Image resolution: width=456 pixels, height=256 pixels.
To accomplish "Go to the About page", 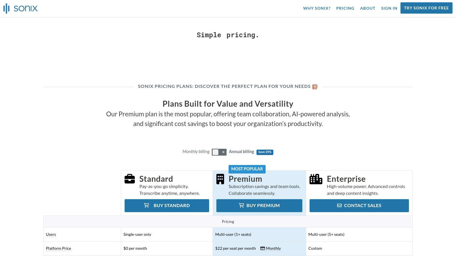I will coord(367,8).
